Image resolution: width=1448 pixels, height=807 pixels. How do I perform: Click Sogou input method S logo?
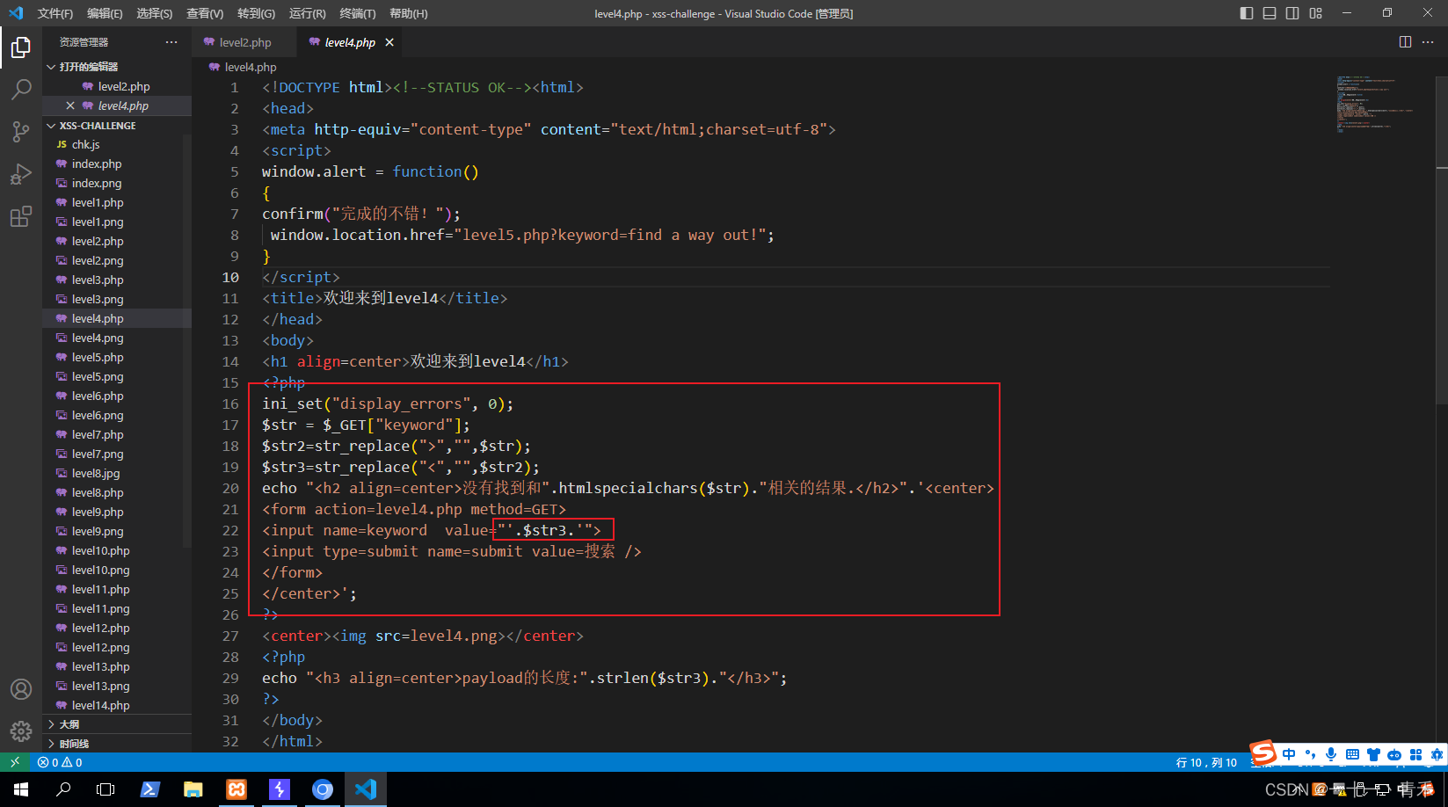1263,752
